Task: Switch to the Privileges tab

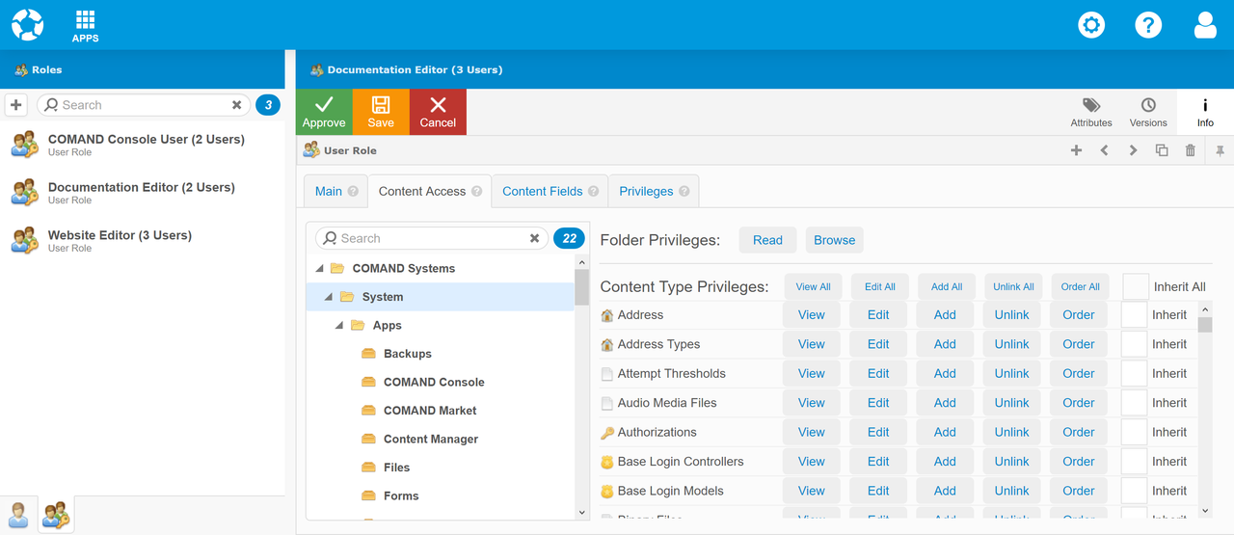Action: tap(653, 191)
